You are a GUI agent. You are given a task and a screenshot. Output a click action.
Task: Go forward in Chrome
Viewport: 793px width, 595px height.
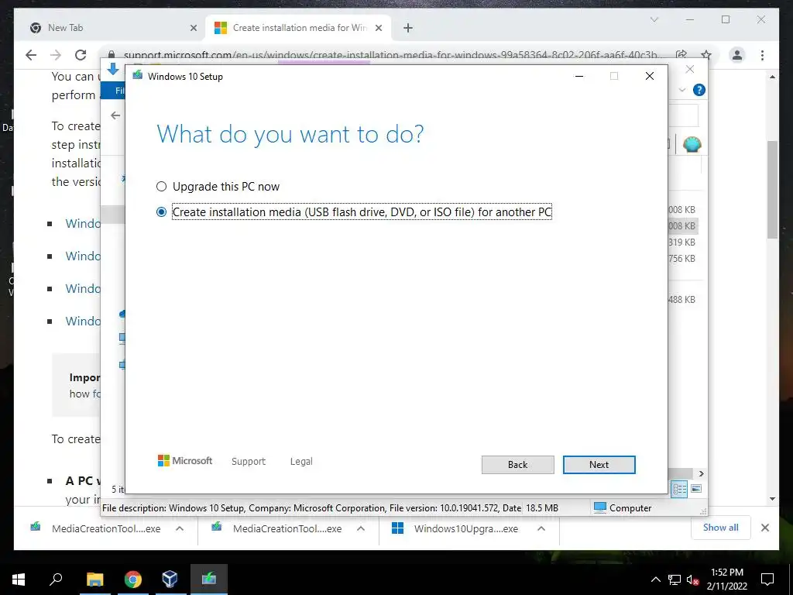[56, 55]
